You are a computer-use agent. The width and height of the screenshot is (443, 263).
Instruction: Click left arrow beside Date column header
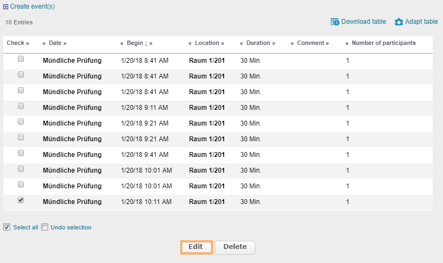click(x=44, y=43)
